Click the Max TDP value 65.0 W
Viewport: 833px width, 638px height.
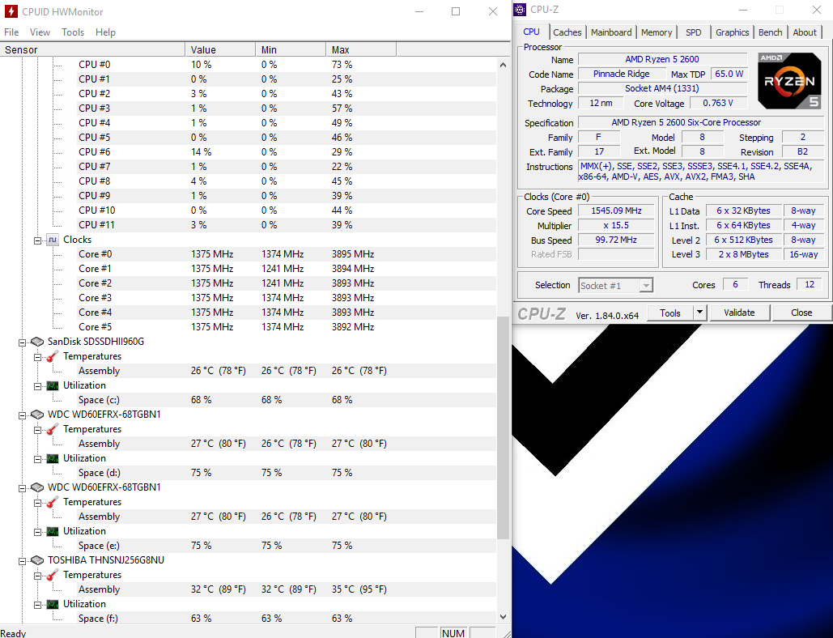point(729,74)
